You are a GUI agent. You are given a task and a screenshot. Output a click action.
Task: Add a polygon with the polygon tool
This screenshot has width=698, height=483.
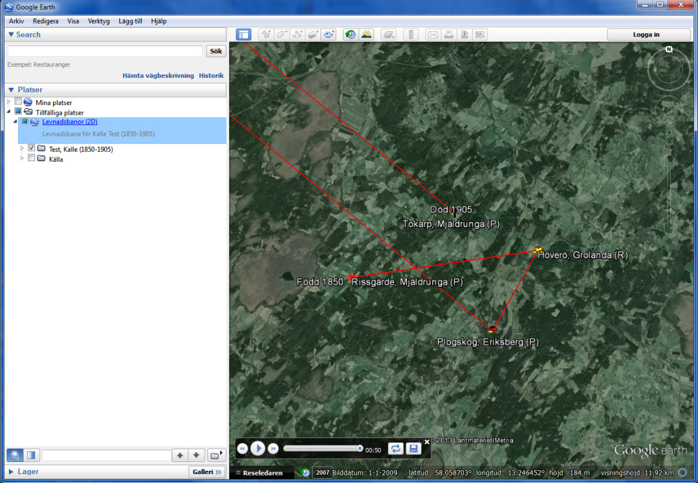(x=282, y=34)
